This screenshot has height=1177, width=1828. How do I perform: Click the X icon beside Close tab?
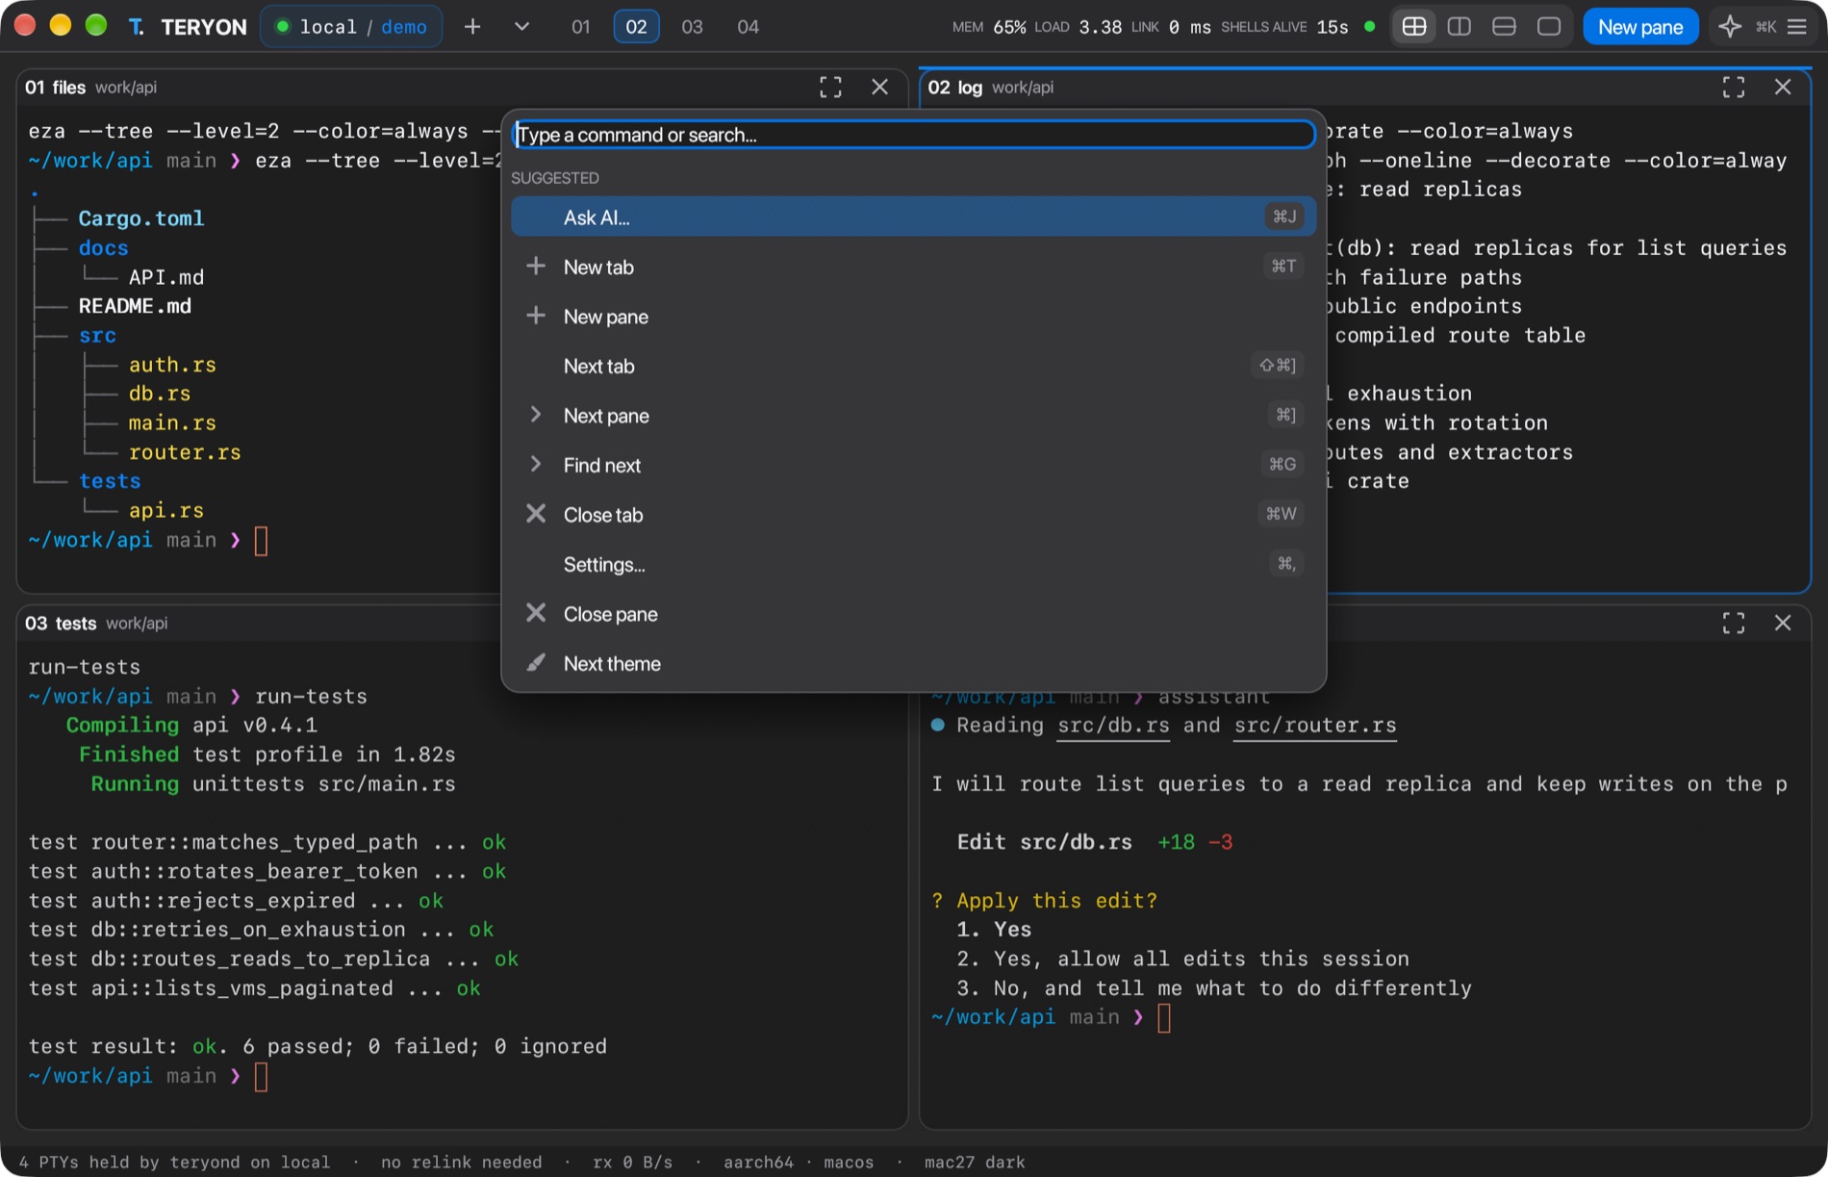click(536, 514)
